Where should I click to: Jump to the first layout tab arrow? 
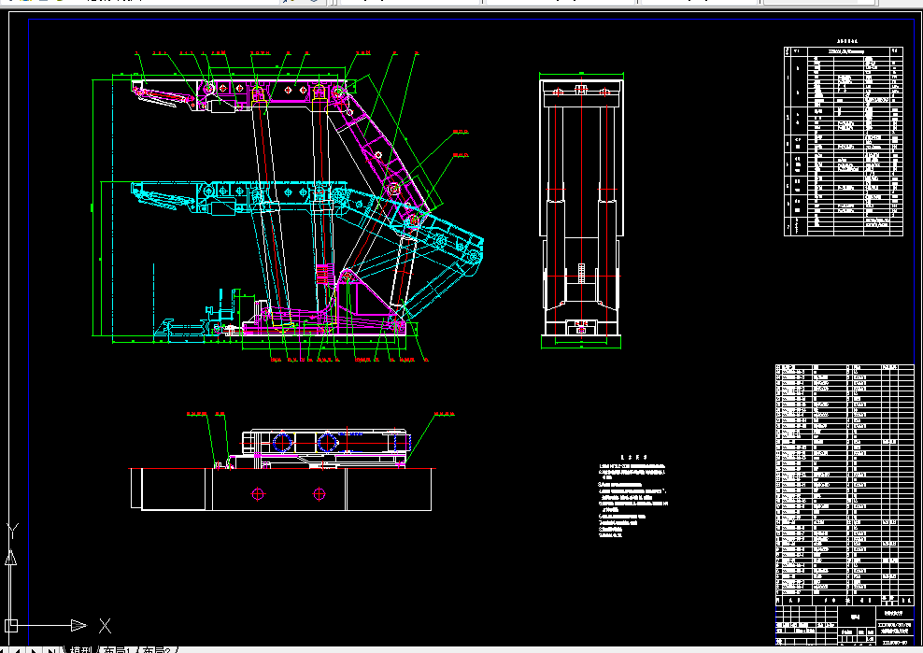3,650
